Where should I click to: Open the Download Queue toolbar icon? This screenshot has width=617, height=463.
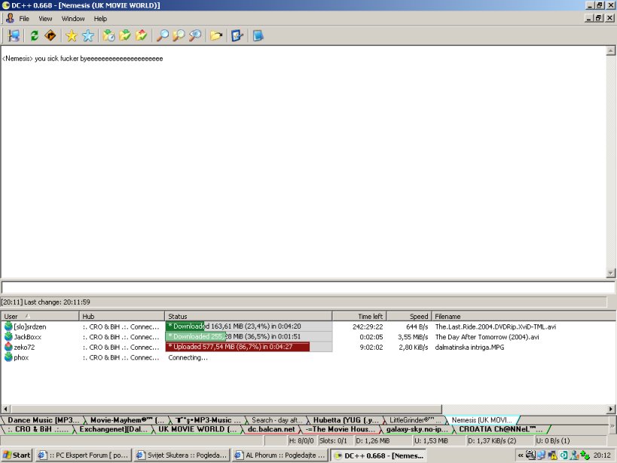tap(108, 35)
